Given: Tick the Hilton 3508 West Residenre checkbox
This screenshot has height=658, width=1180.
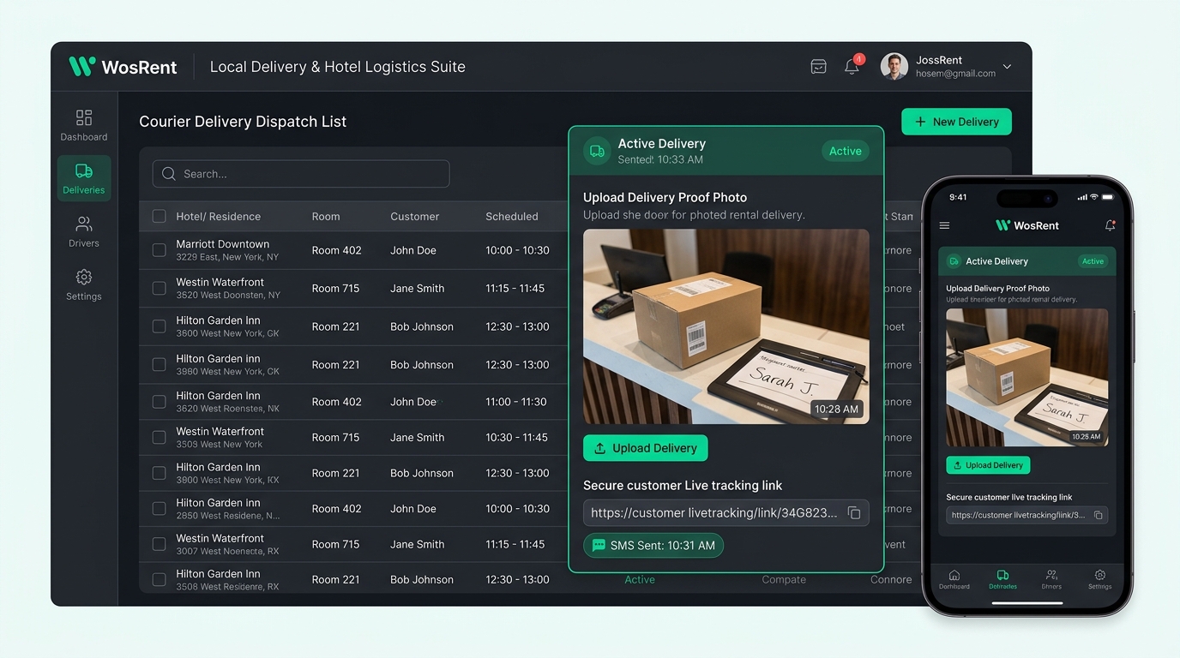Looking at the screenshot, I should [159, 579].
